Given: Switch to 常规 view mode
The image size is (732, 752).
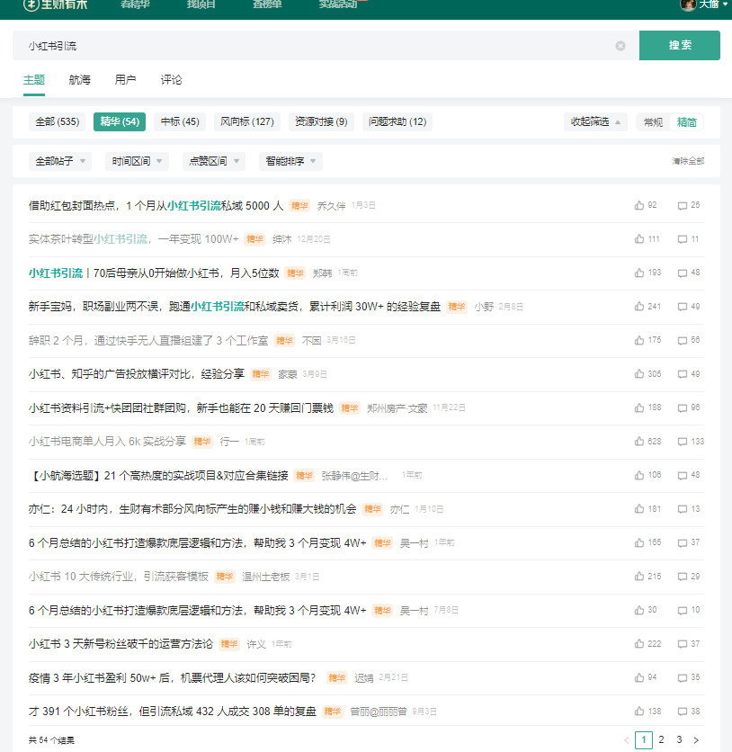Looking at the screenshot, I should coord(653,122).
